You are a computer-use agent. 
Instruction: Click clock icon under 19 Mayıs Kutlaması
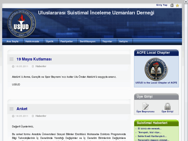[13, 66]
